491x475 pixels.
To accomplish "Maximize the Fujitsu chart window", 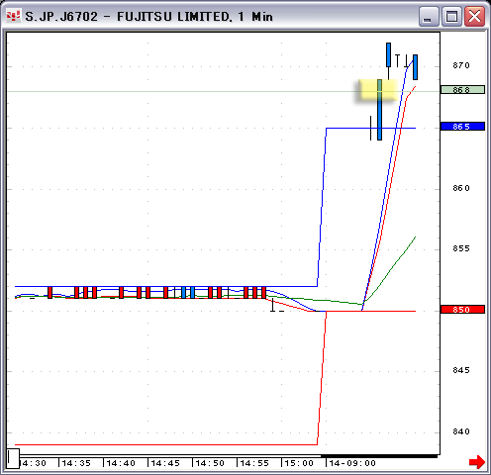I will (x=451, y=16).
